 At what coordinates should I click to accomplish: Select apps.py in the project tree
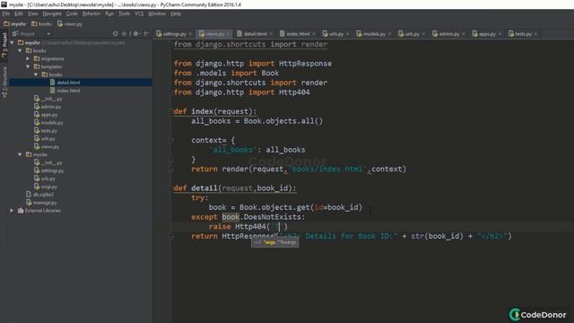pyautogui.click(x=49, y=115)
